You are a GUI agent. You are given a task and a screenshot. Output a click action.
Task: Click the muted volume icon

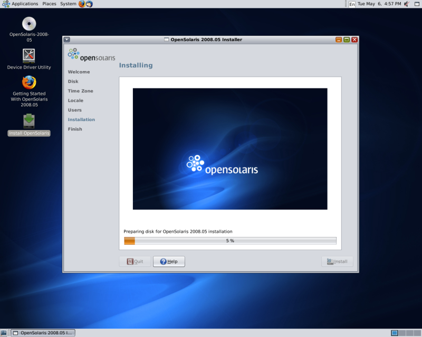click(x=406, y=4)
